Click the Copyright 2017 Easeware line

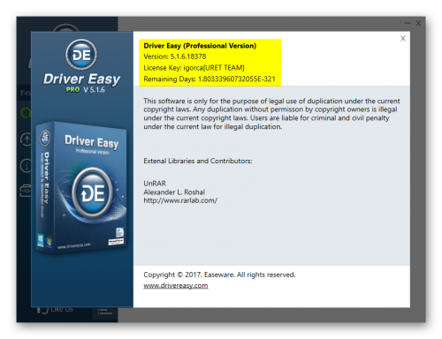(219, 275)
